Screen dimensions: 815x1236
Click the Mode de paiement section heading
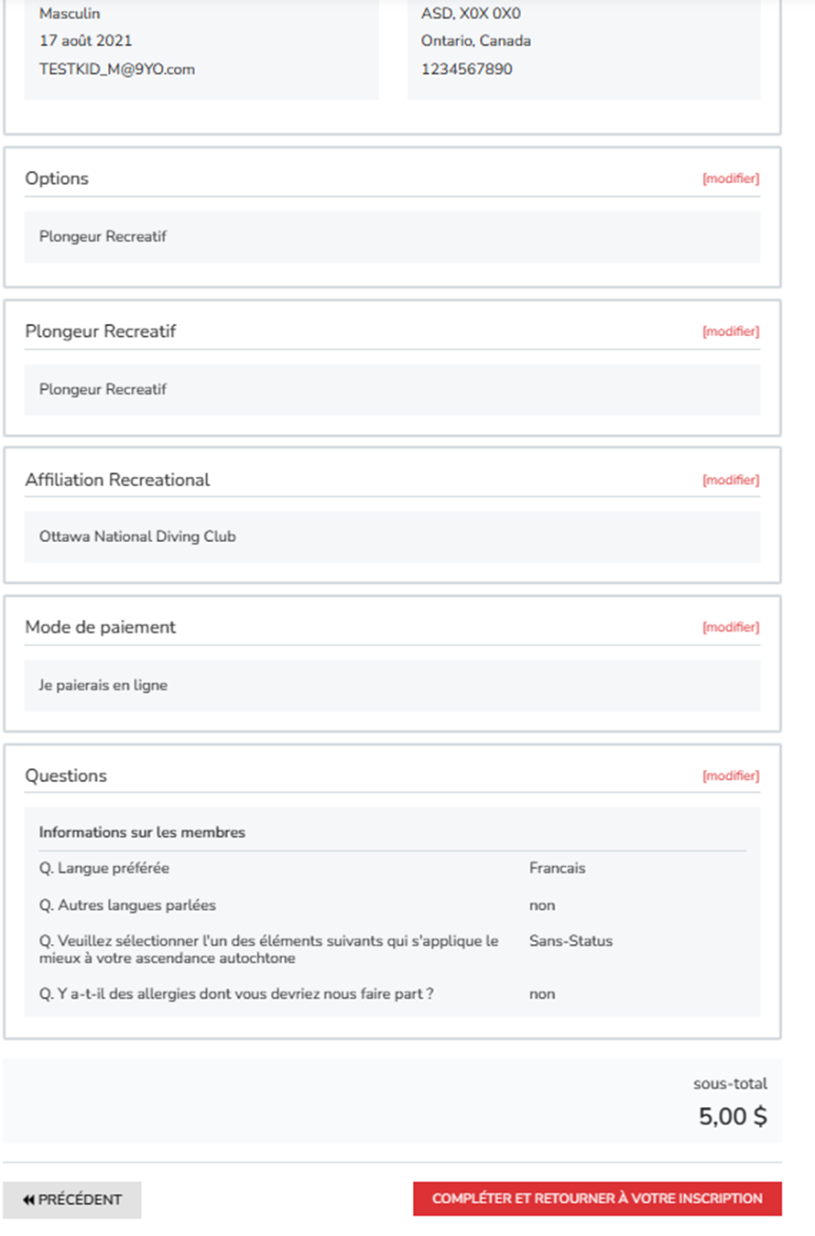[101, 627]
